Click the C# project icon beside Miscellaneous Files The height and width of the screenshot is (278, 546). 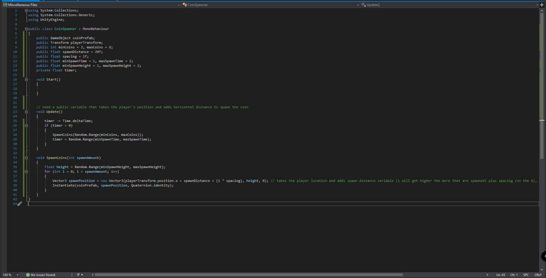(x=5, y=5)
